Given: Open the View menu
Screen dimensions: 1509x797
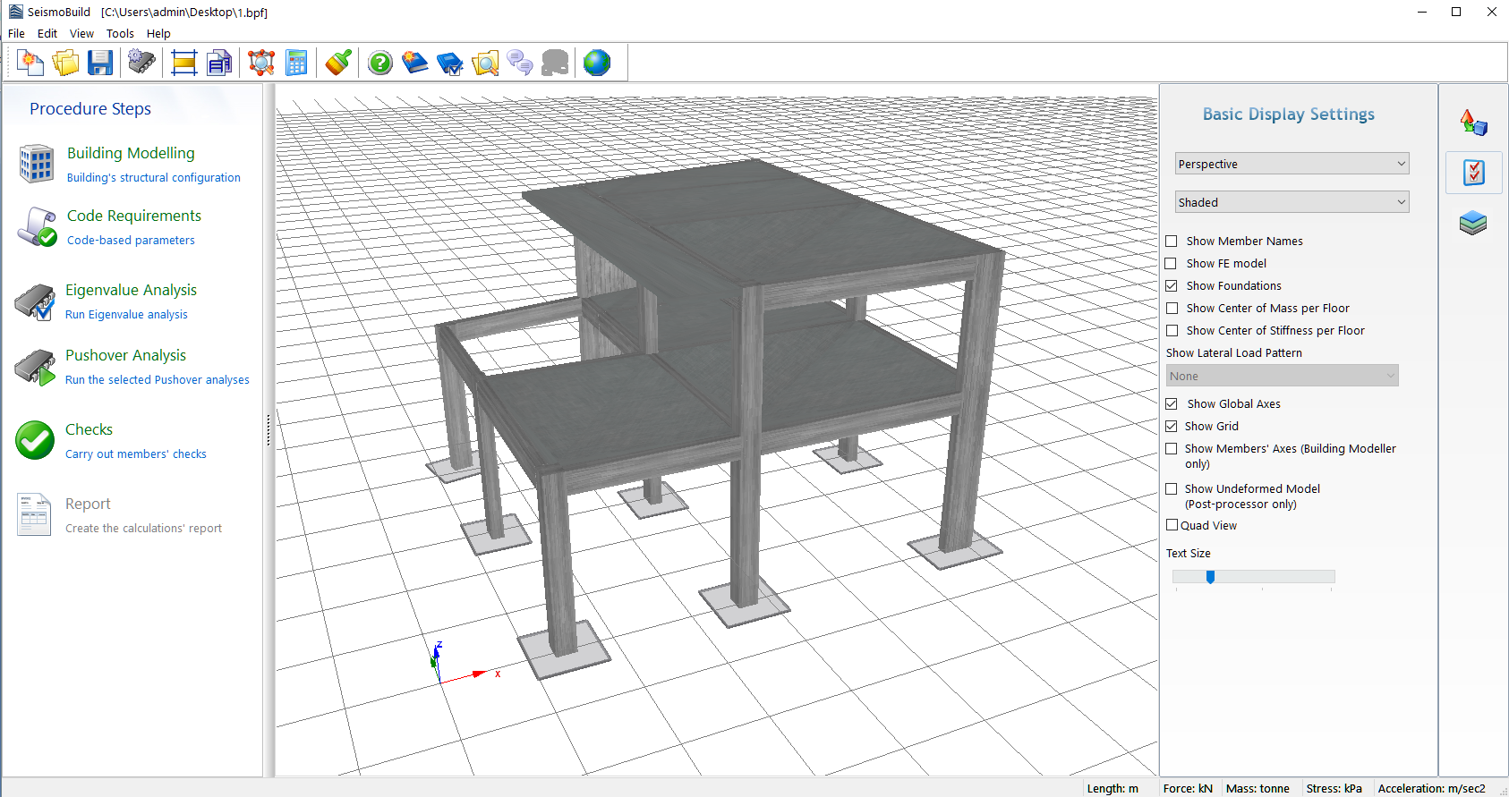Looking at the screenshot, I should [81, 34].
